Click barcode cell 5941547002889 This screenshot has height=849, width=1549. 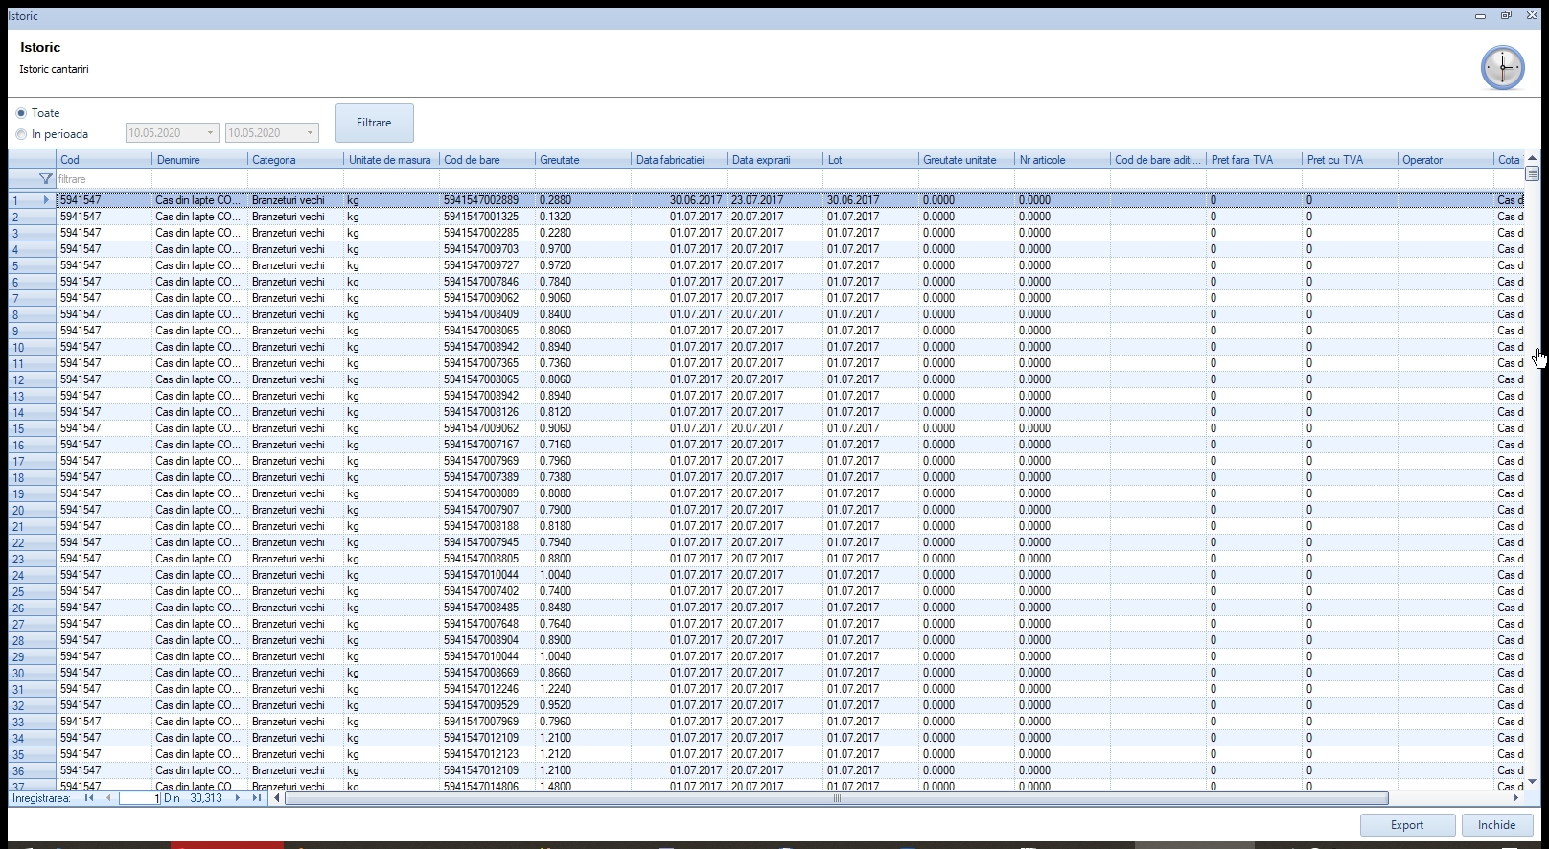pos(487,200)
